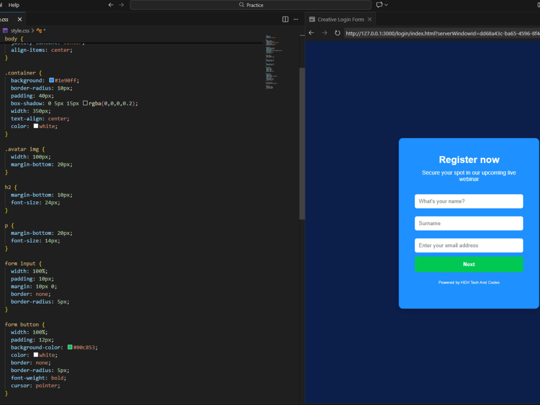The width and height of the screenshot is (540, 405).
Task: Jump to code via the minimap
Action: 274,62
